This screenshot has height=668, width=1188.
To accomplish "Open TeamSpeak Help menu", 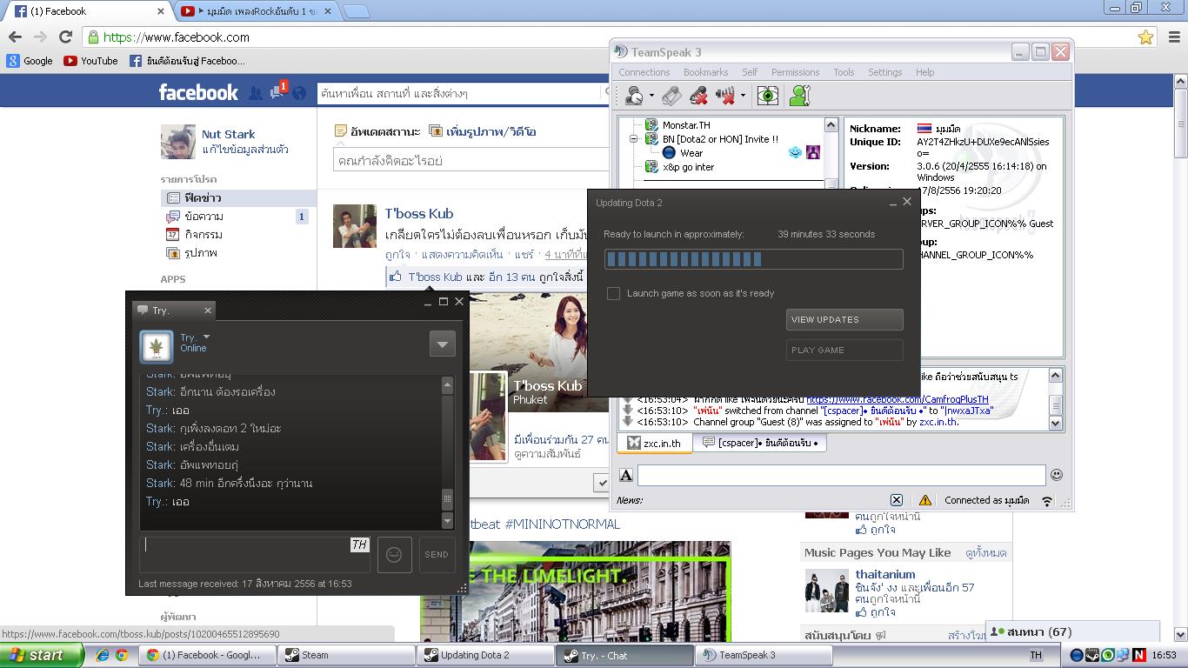I will tap(925, 72).
